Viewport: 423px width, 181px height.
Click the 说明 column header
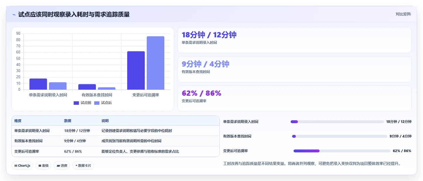(105, 121)
